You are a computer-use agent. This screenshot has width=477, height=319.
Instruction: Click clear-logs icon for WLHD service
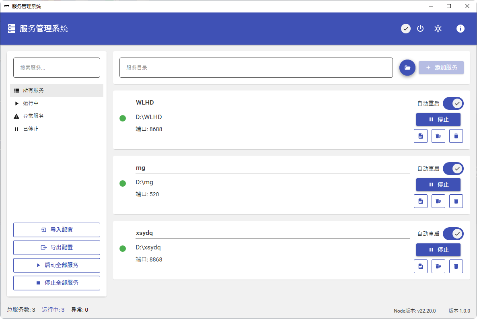pos(438,136)
